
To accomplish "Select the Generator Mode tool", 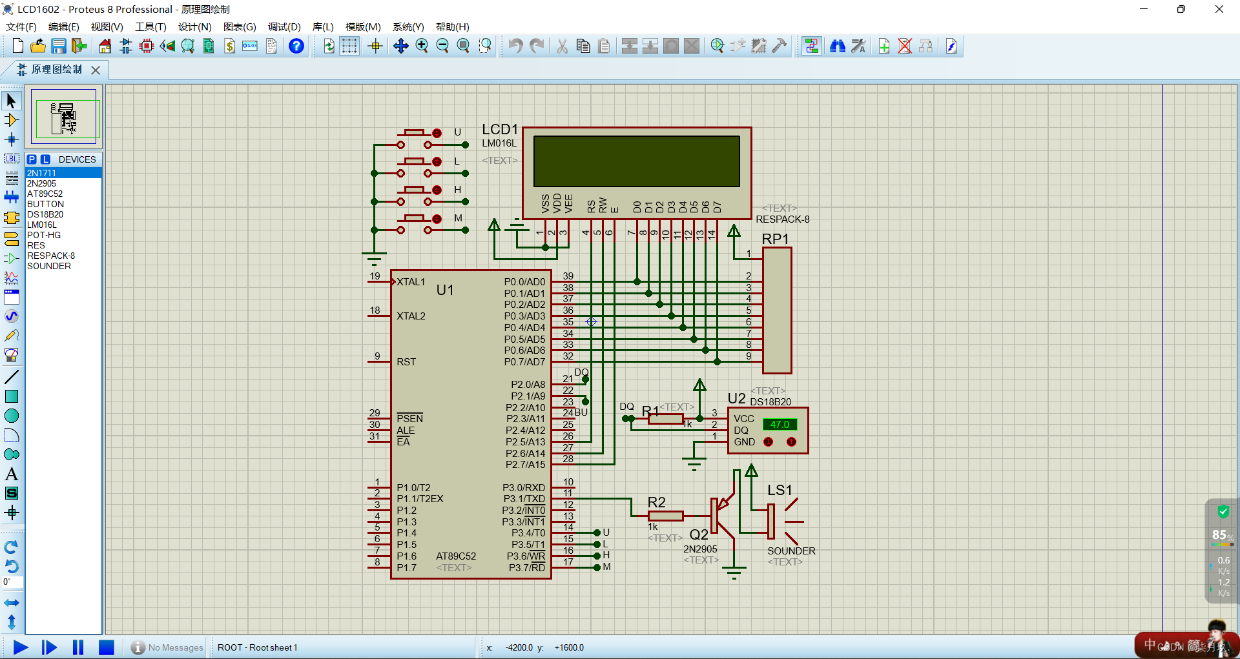I will pos(12,316).
